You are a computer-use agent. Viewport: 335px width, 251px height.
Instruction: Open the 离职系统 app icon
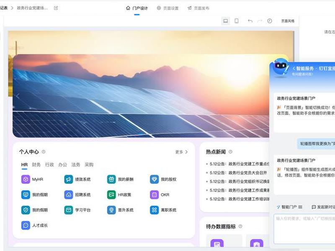154,210
